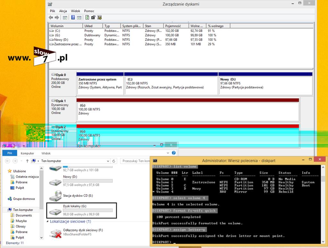Sort by the Wolumin column header
328x248 pixels.
(x=66, y=26)
